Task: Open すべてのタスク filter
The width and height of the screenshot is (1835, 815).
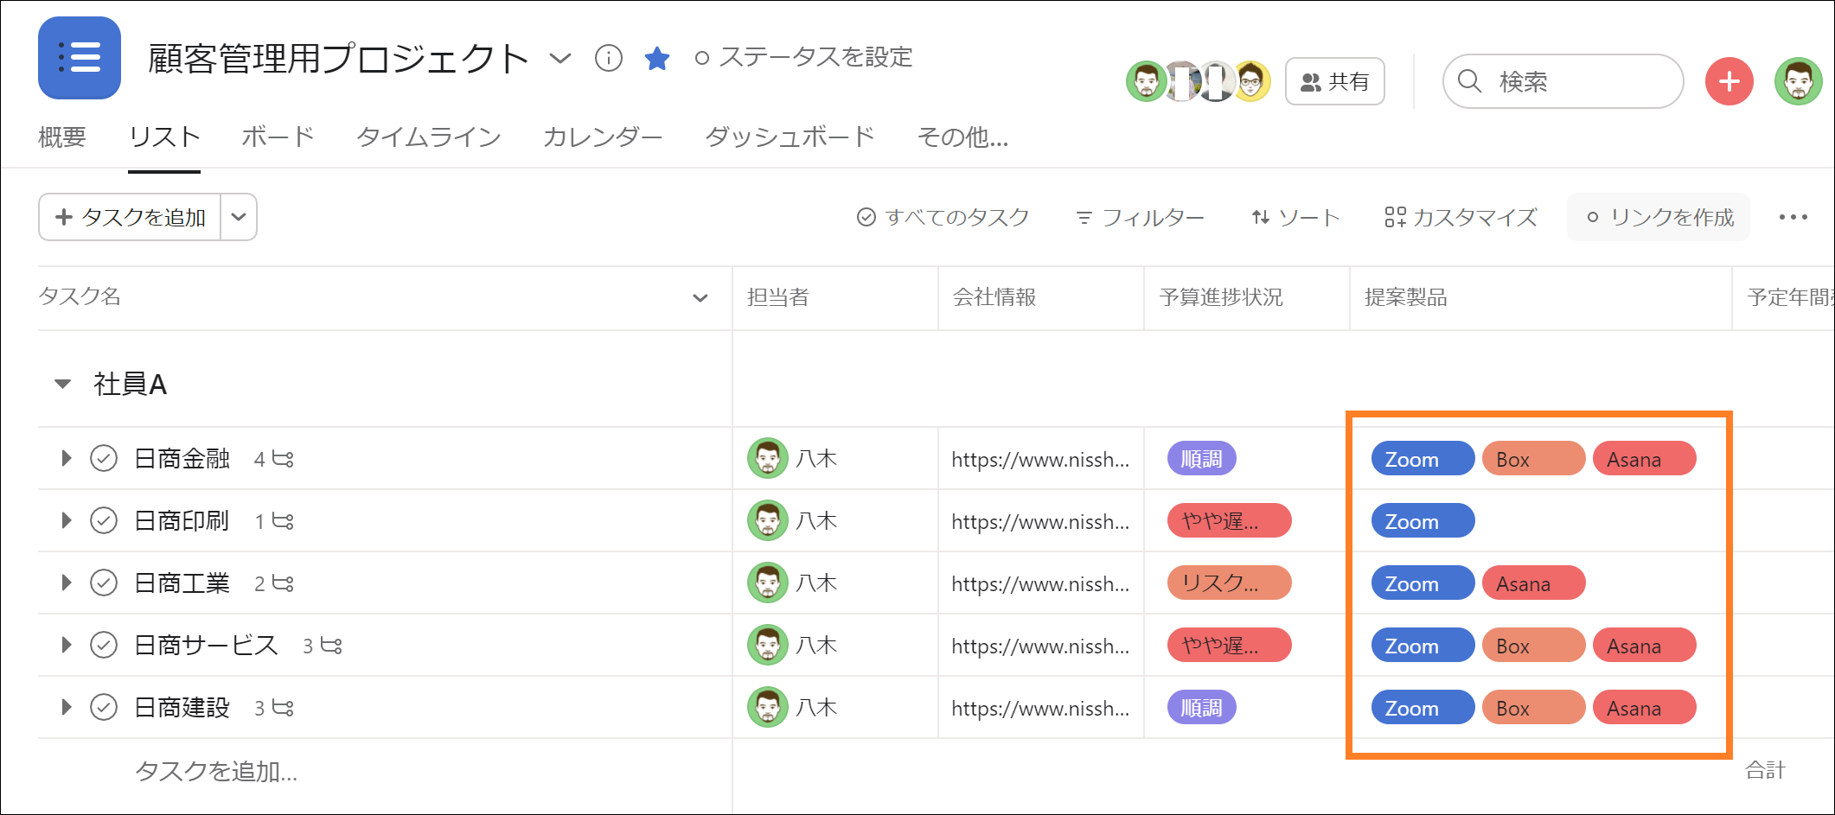Action: [943, 217]
